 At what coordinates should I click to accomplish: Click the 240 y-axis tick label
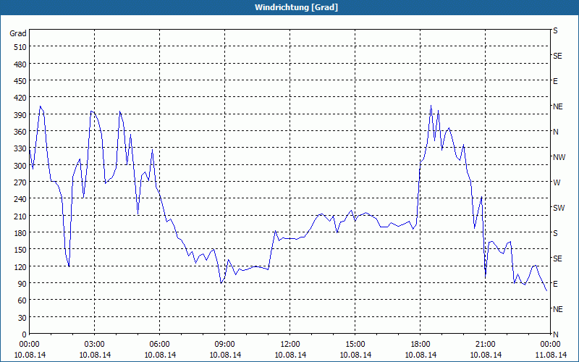point(20,200)
